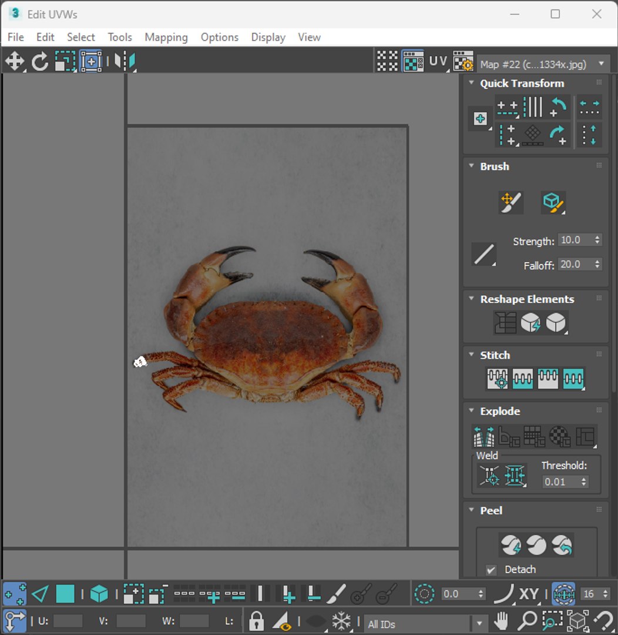618x635 pixels.
Task: Enable Polygon sub-object mode
Action: tap(65, 594)
